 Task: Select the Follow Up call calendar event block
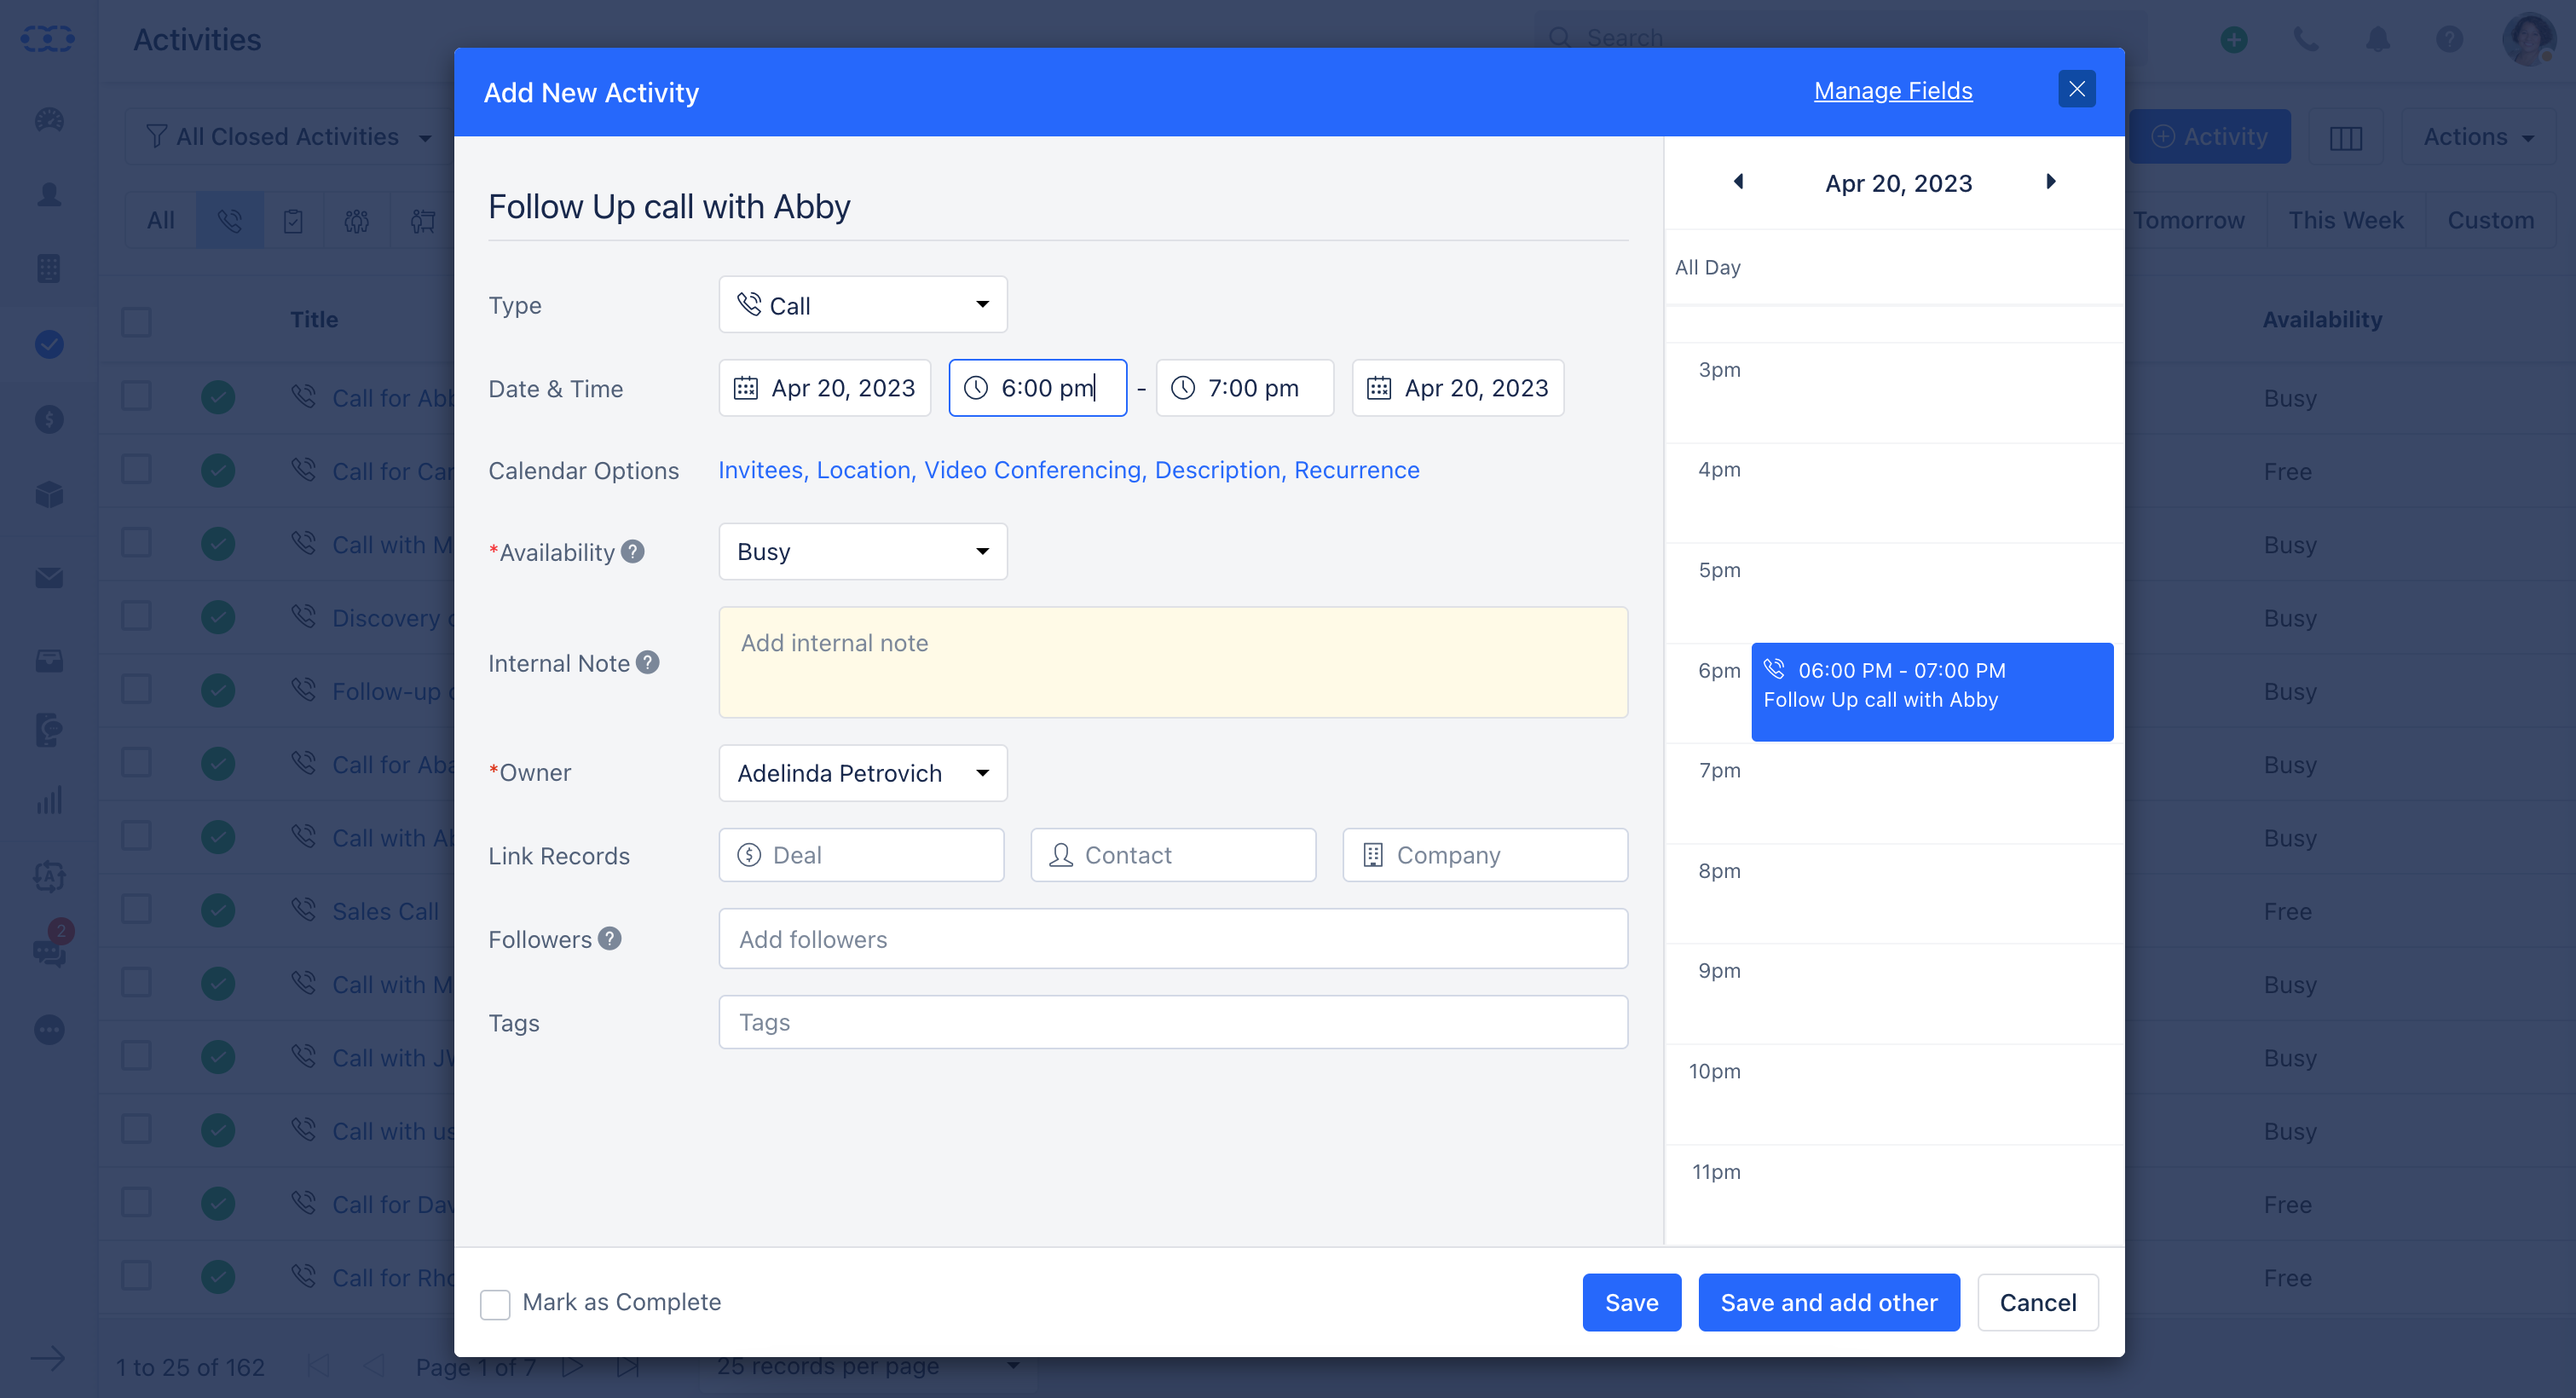1931,692
